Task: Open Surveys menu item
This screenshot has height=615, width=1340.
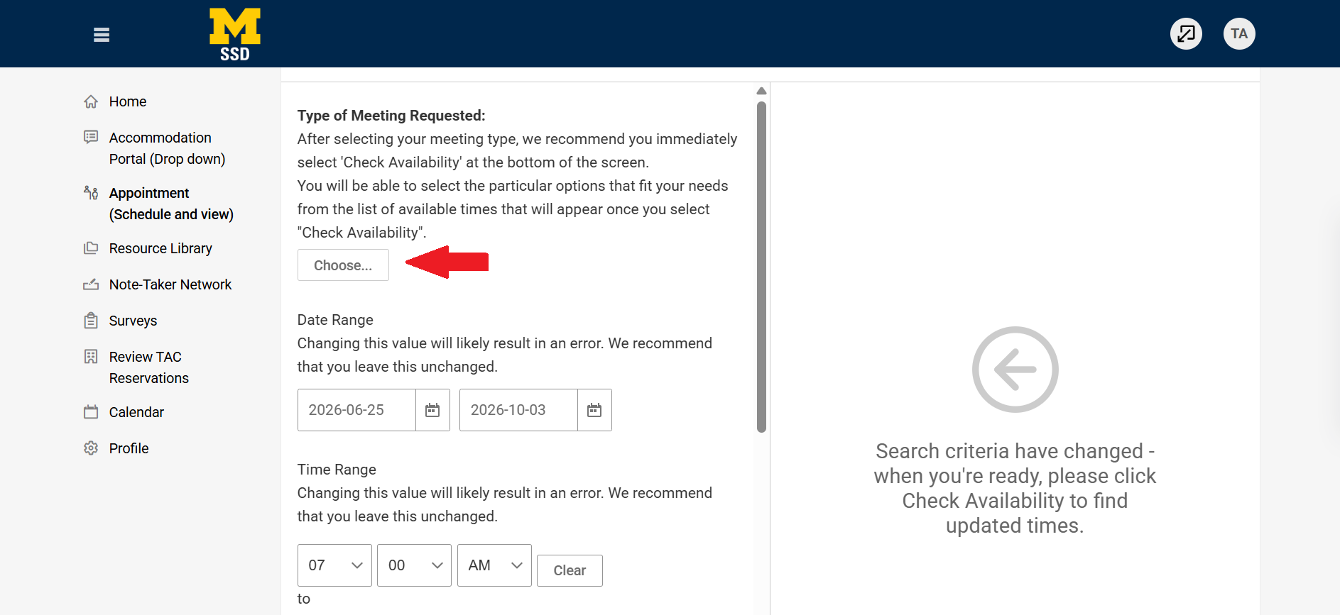Action: (x=133, y=321)
